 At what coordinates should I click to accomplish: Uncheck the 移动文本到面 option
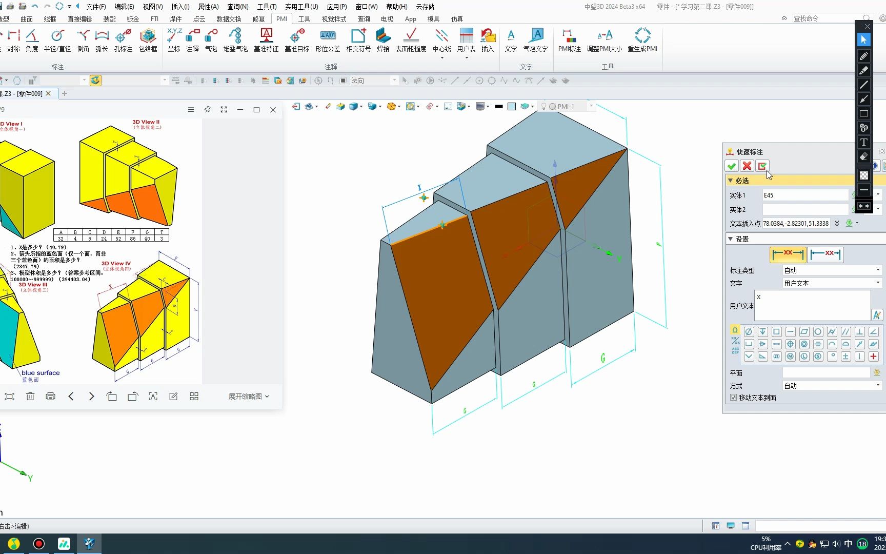pyautogui.click(x=733, y=398)
